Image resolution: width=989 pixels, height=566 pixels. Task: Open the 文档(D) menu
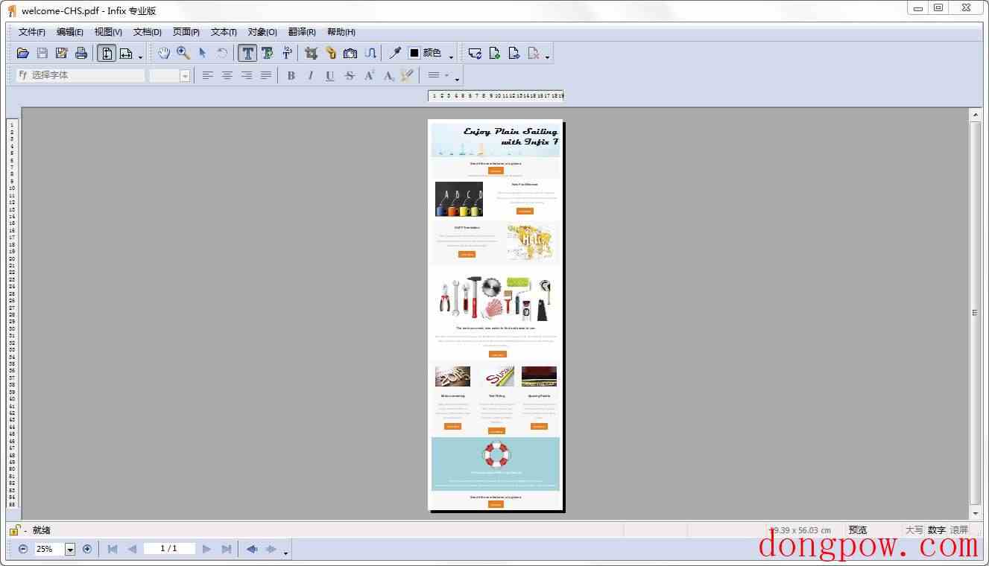point(148,32)
